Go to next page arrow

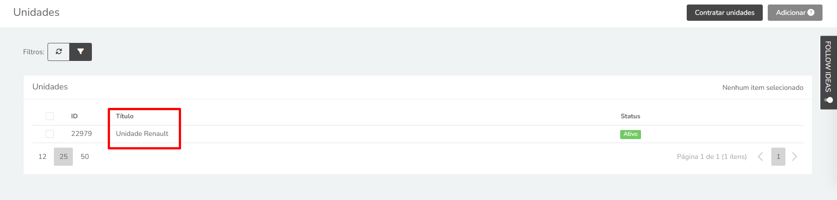(794, 157)
